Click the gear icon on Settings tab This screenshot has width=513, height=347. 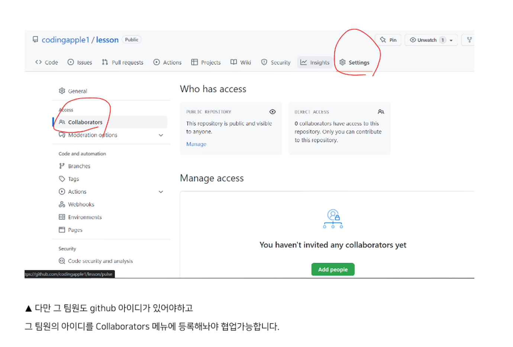pyautogui.click(x=343, y=62)
